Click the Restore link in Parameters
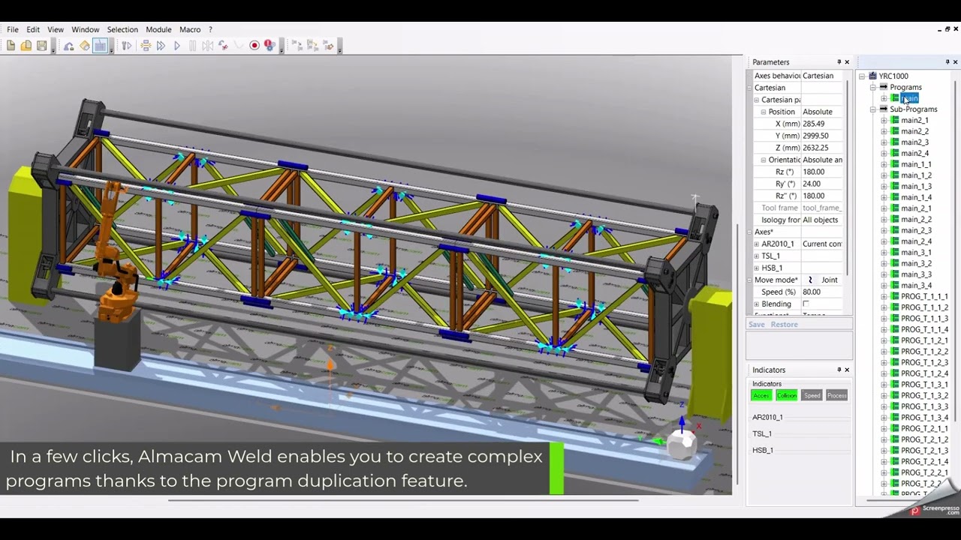Image resolution: width=961 pixels, height=540 pixels. pyautogui.click(x=785, y=325)
